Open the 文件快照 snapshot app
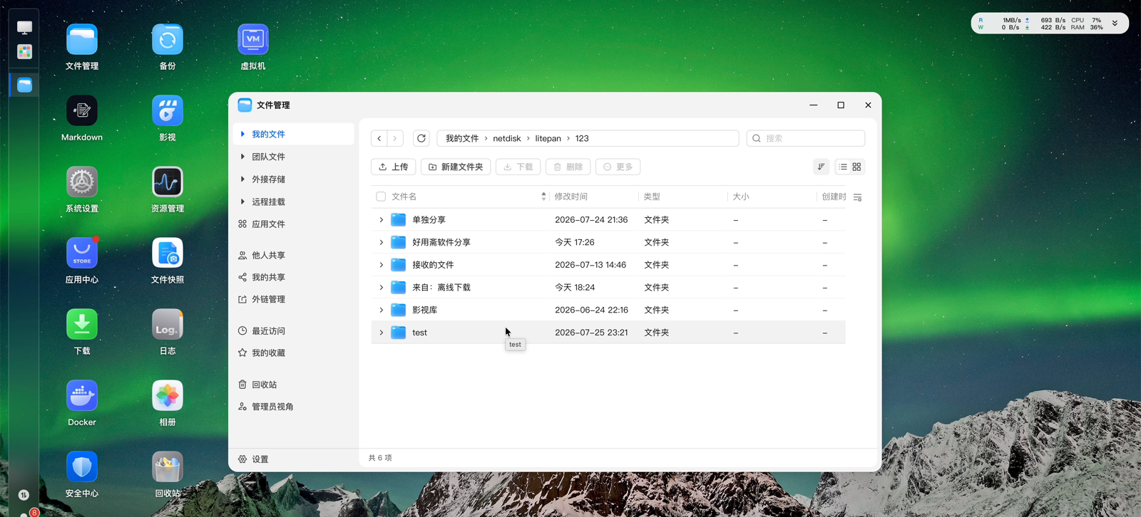Screen dimensions: 1141x517 (168, 254)
